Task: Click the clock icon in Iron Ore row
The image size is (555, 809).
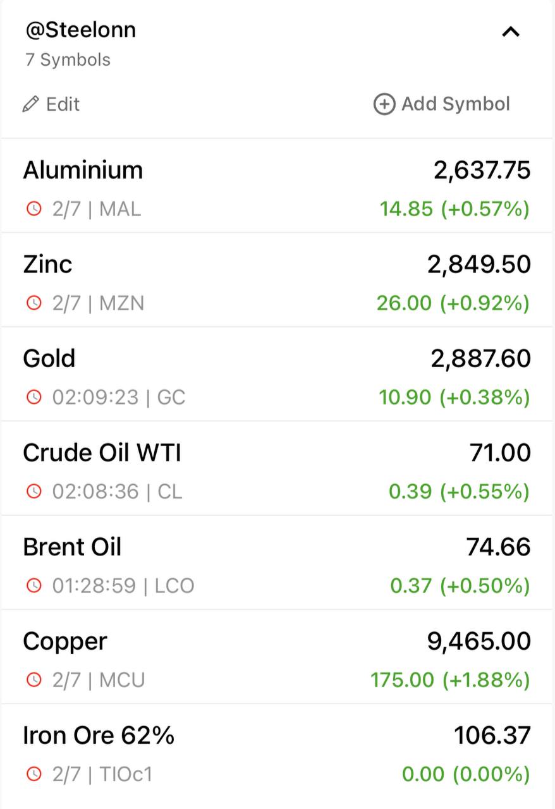Action: click(34, 774)
